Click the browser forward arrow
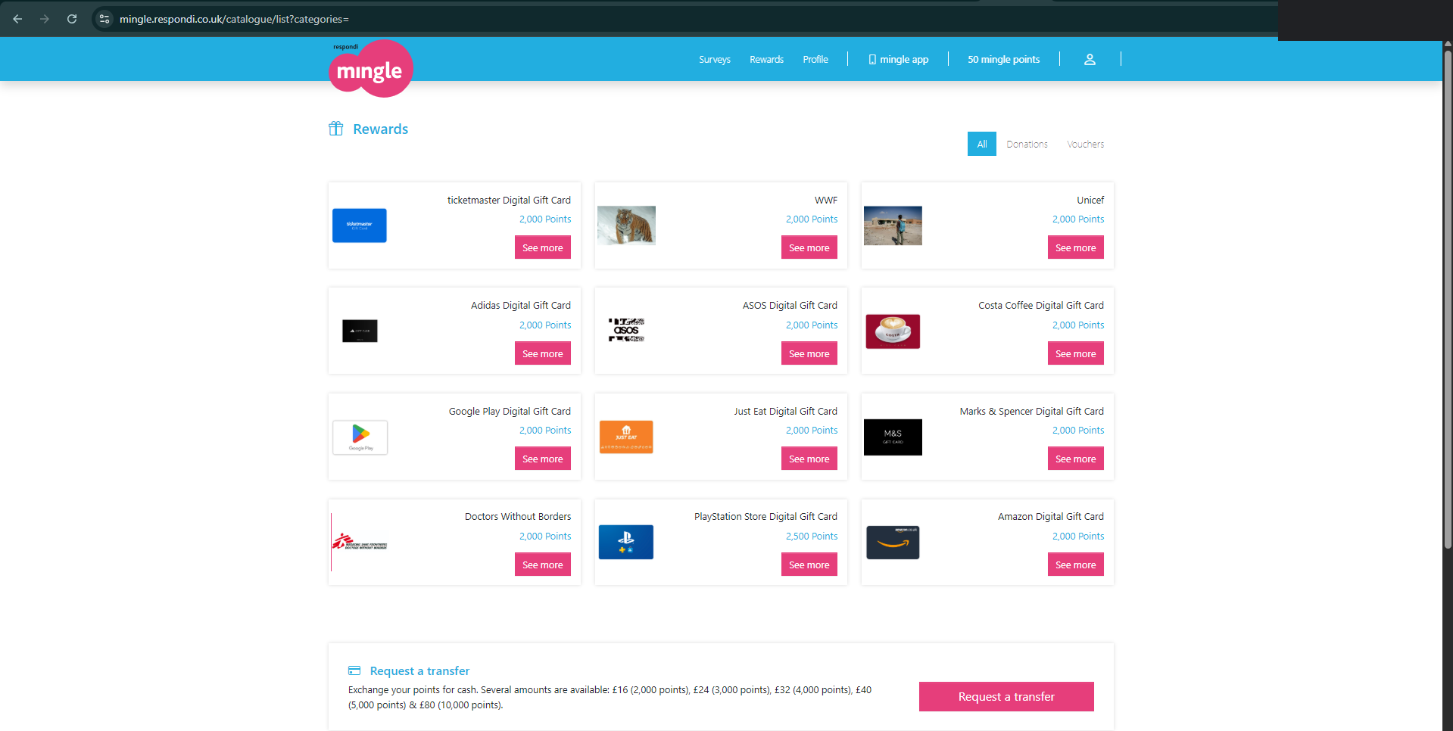Viewport: 1453px width, 731px height. (45, 19)
